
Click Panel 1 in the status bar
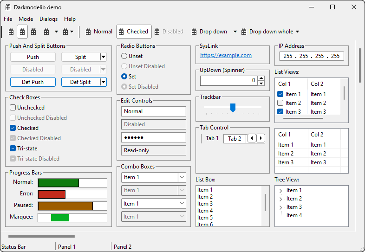pos(66,246)
